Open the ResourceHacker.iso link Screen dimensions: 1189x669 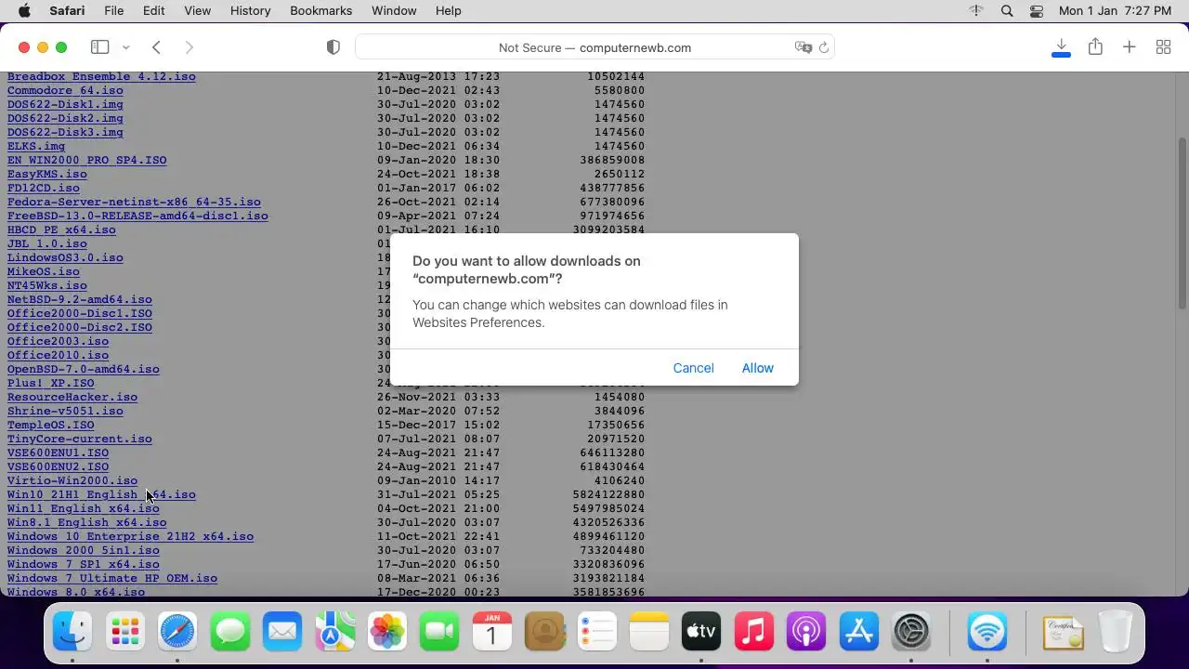coord(72,397)
